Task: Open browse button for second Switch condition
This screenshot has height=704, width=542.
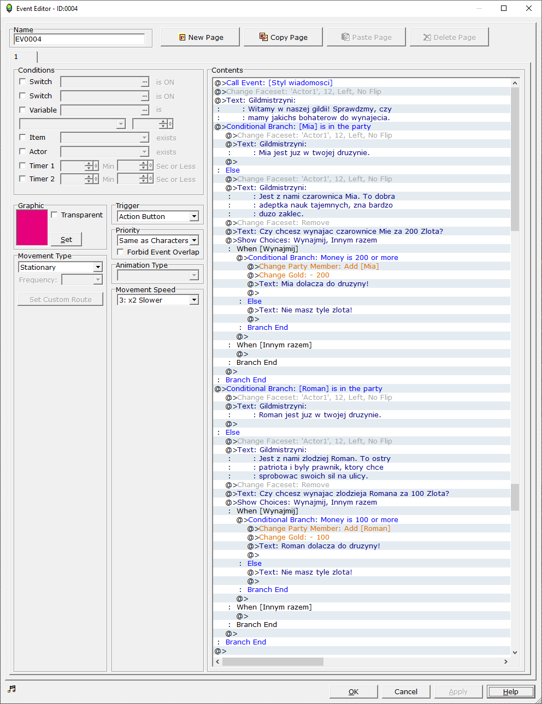Action: pyautogui.click(x=144, y=96)
